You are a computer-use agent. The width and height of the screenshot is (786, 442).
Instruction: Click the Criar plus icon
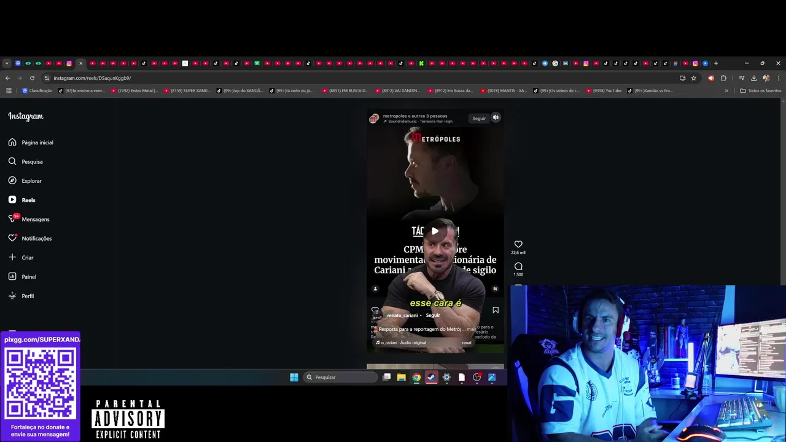[12, 257]
